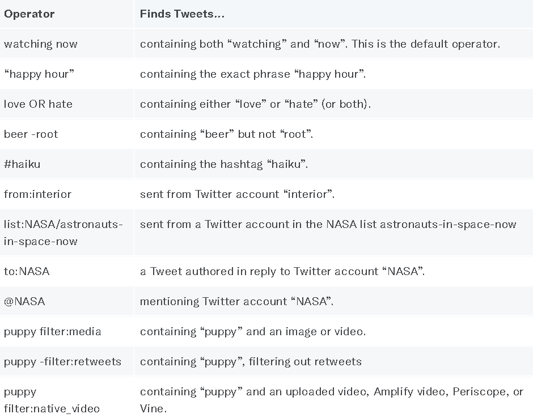Select the "from:interior" operator

37,195
